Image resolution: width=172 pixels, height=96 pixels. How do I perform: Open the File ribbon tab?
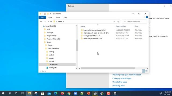pyautogui.click(x=42, y=17)
